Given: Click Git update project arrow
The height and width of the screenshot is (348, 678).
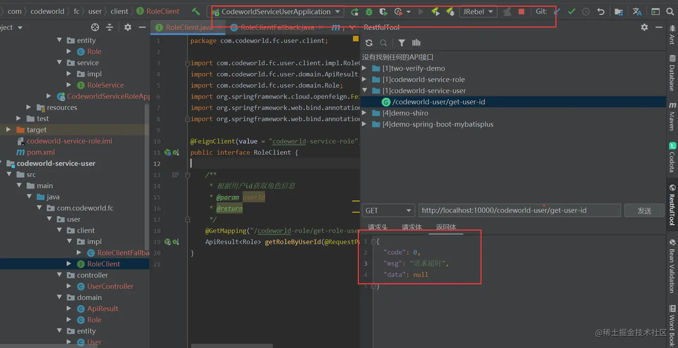Looking at the screenshot, I should click(x=556, y=12).
